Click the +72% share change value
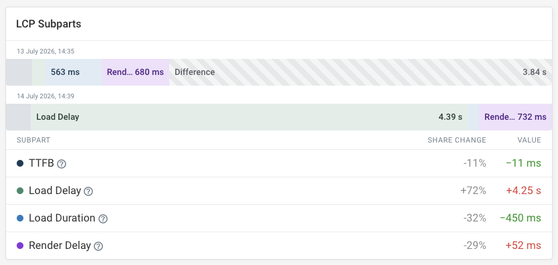The image size is (558, 265). (x=473, y=191)
